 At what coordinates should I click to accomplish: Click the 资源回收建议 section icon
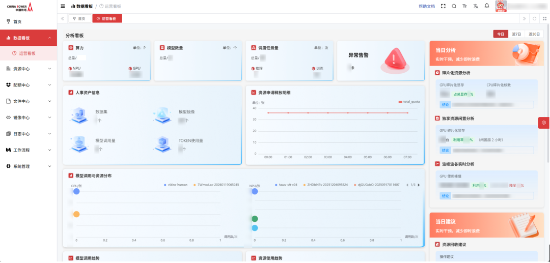437,244
